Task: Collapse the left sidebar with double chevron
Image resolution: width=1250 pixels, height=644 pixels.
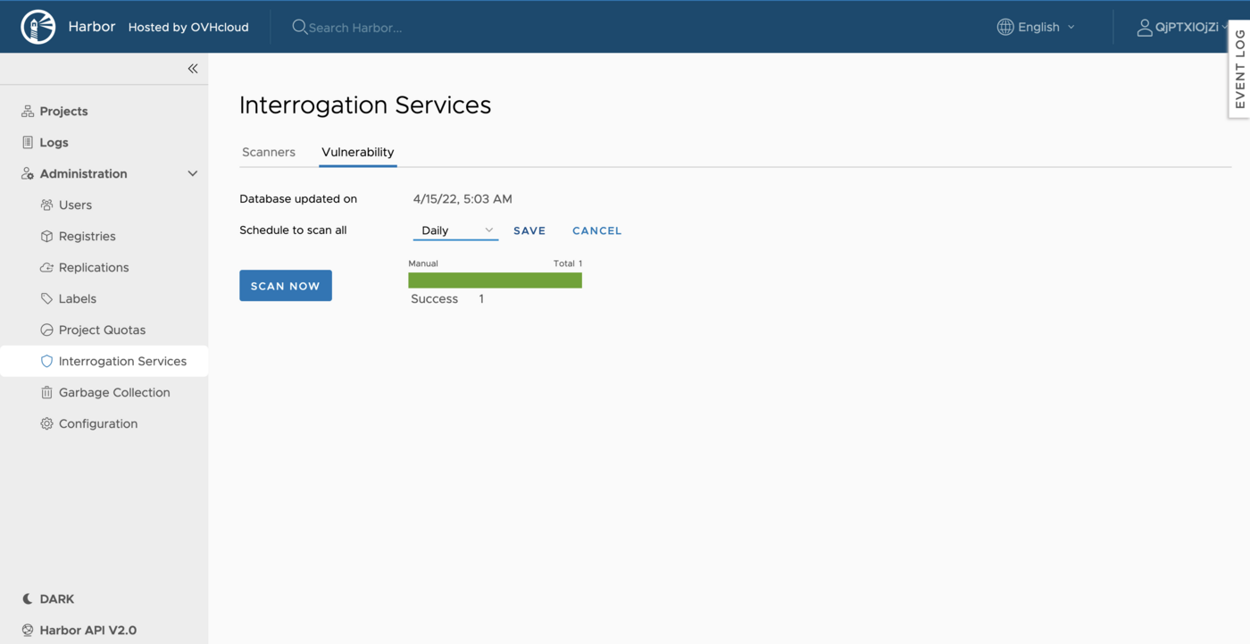Action: click(192, 68)
